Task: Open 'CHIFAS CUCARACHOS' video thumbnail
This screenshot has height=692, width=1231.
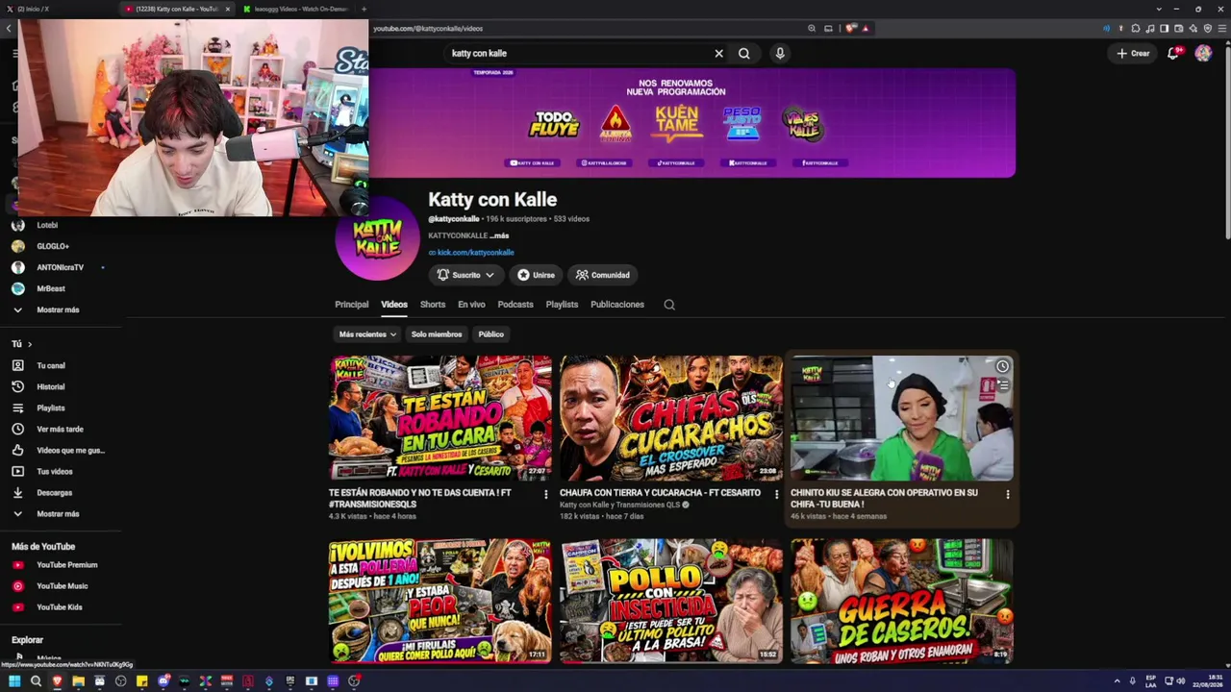Action: point(671,418)
